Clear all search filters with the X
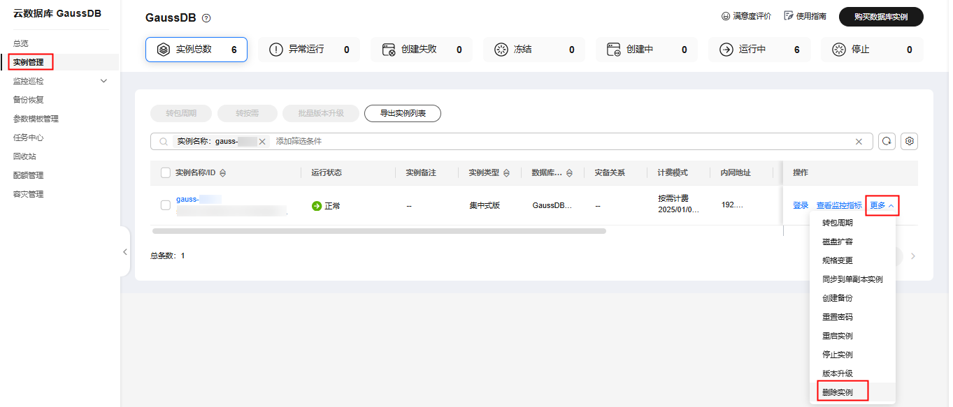The width and height of the screenshot is (953, 407). tap(859, 141)
